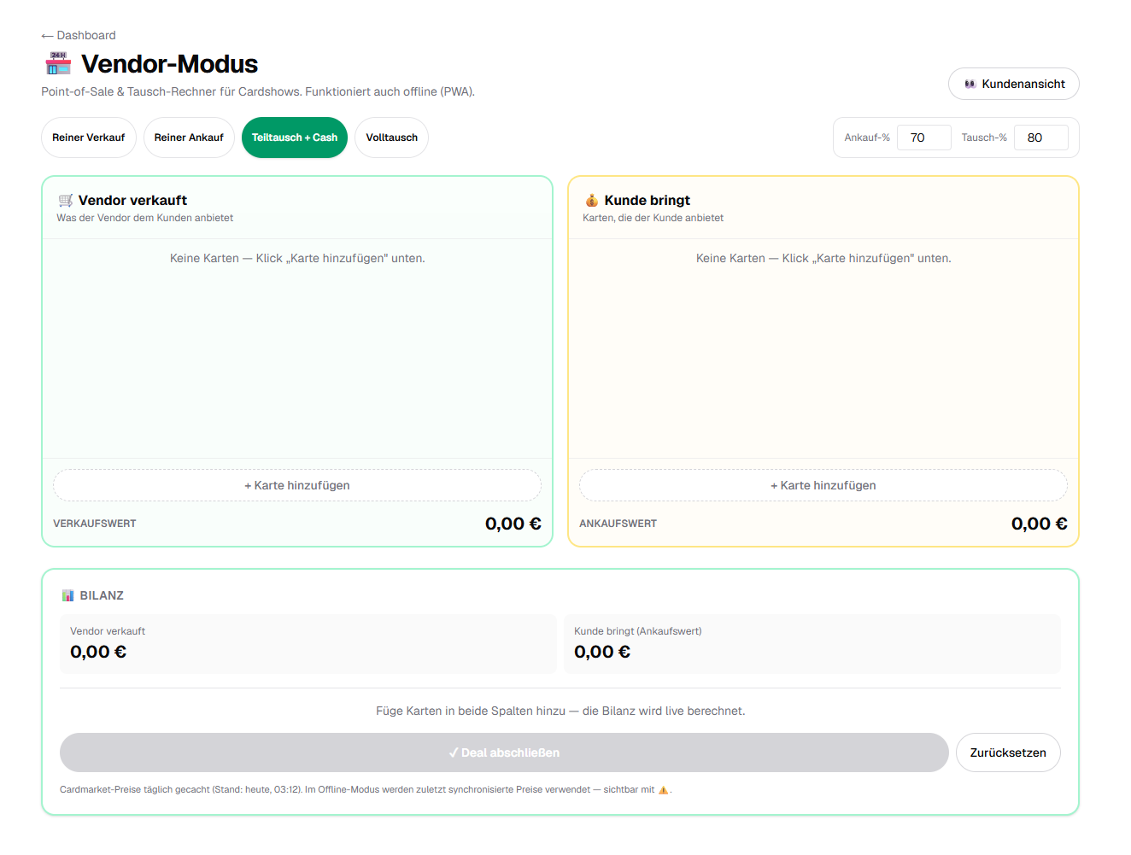The width and height of the screenshot is (1131, 855).
Task: Click the money bag icon in Kunde bringt
Action: (592, 201)
